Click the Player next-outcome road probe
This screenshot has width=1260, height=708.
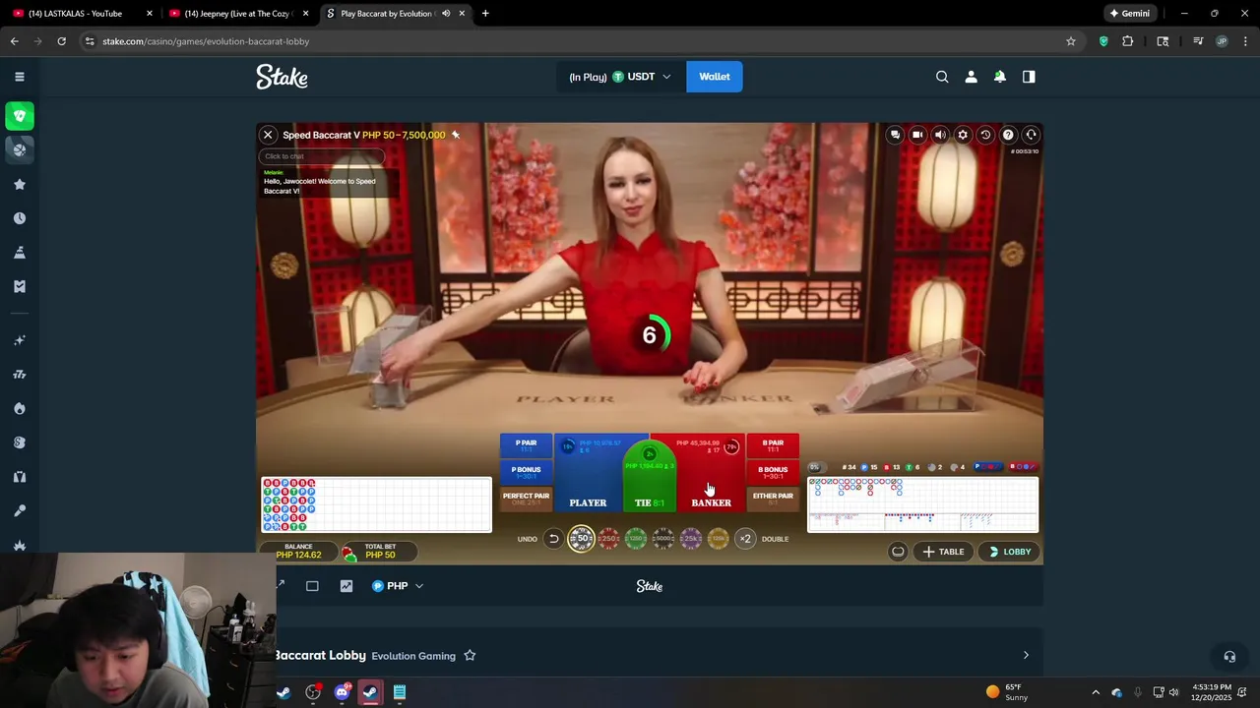(986, 467)
